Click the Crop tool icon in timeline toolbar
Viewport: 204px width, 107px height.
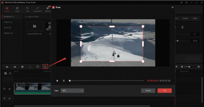(x=45, y=67)
